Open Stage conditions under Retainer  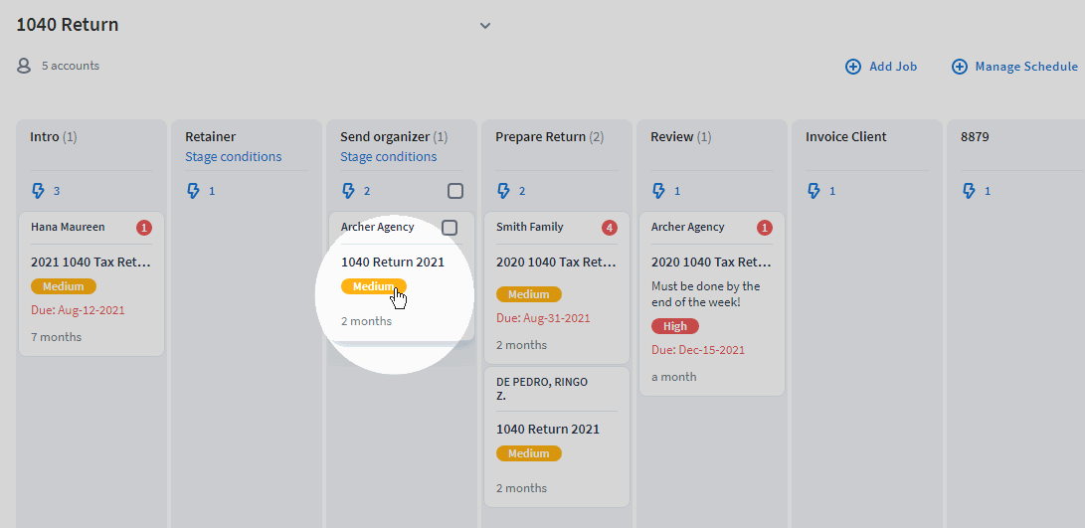(x=233, y=156)
